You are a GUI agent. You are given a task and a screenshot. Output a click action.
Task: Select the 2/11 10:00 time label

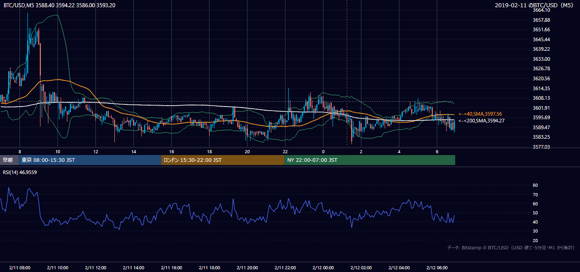point(58,267)
